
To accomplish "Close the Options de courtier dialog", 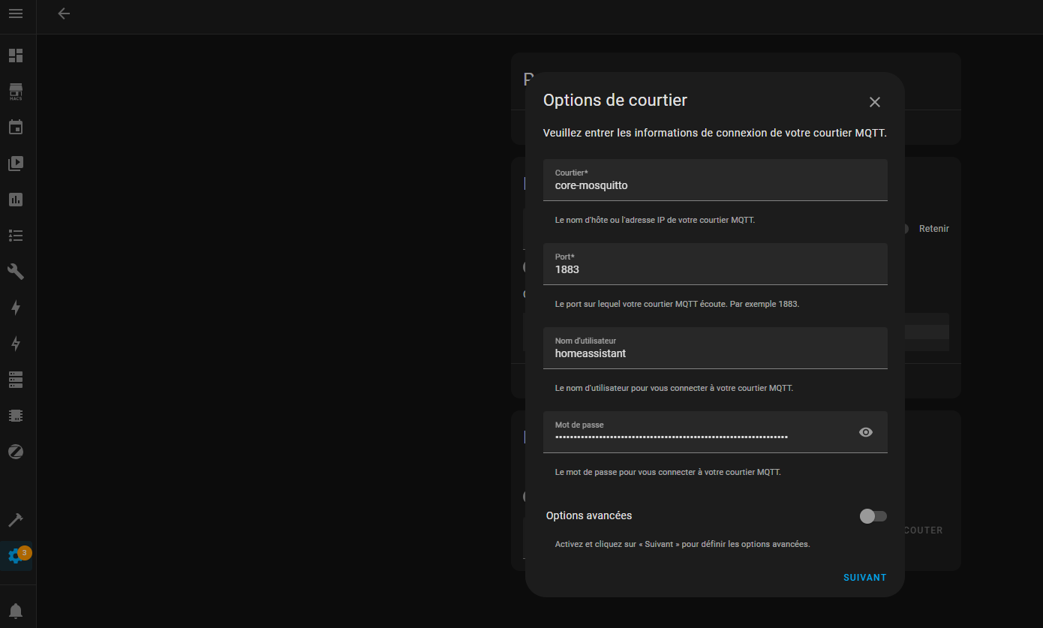I will point(875,102).
